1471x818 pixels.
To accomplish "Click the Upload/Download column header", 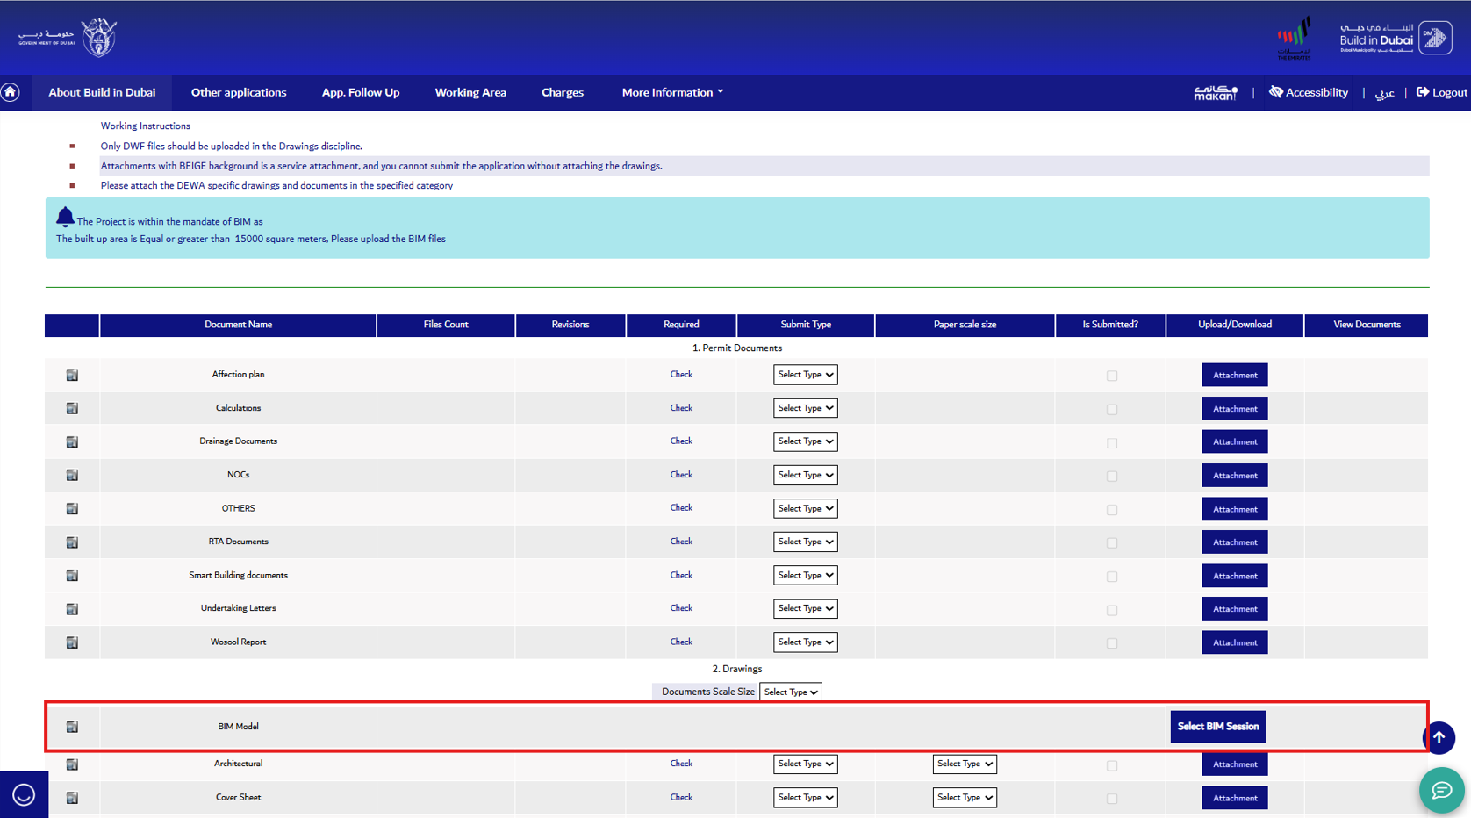I will click(x=1235, y=325).
